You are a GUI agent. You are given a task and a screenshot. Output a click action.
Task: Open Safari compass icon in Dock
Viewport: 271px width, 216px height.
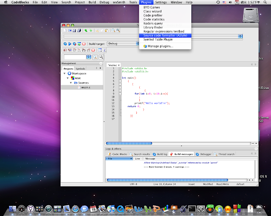[x=75, y=209]
